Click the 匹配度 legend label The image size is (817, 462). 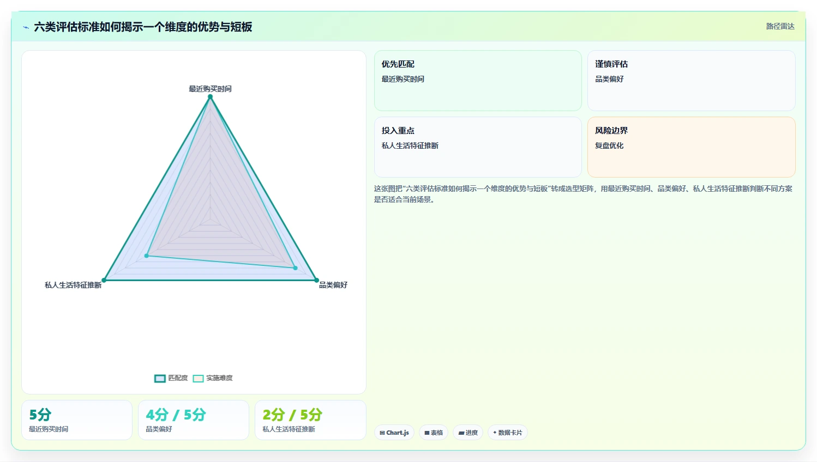[x=178, y=378]
